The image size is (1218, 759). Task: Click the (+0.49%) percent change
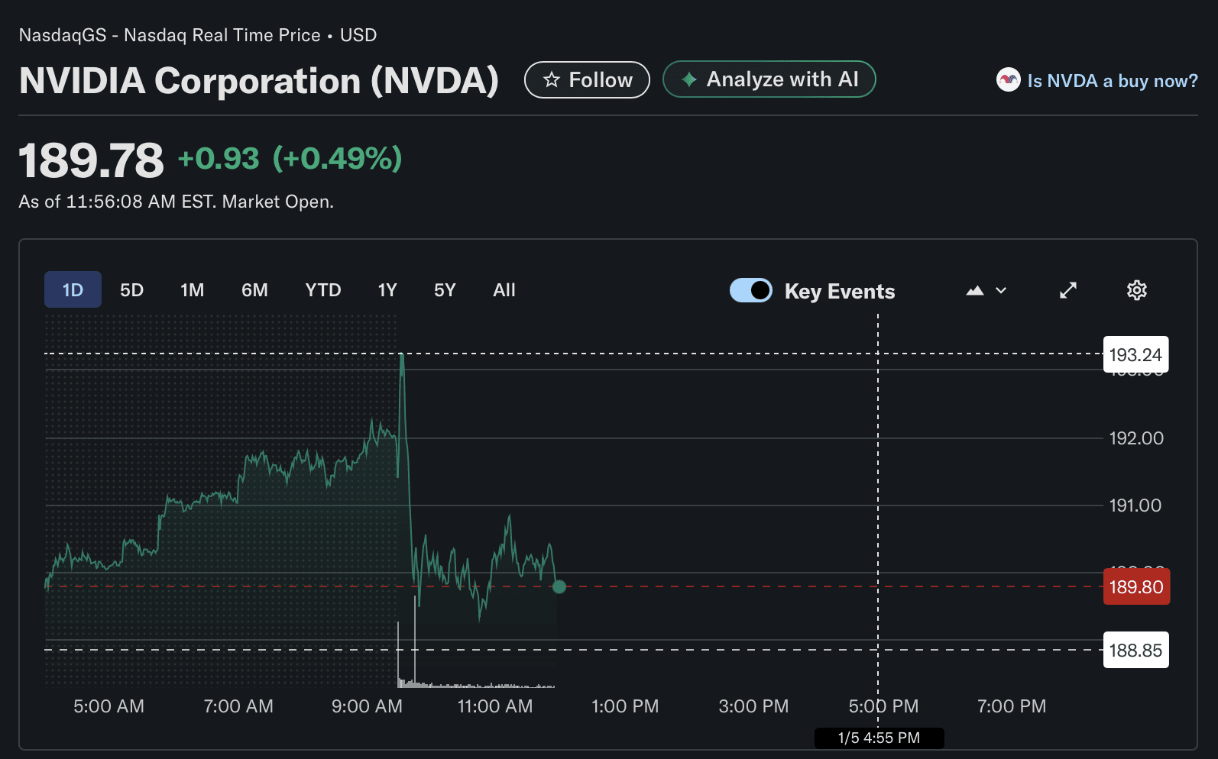[337, 158]
